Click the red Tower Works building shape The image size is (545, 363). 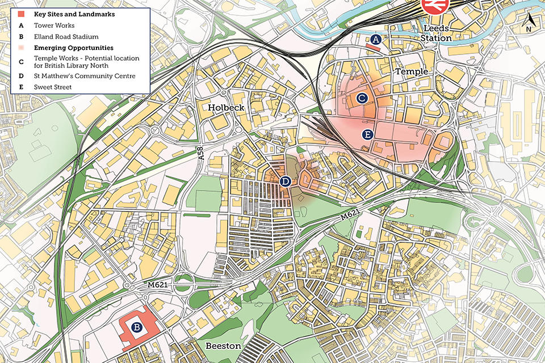[x=373, y=49]
